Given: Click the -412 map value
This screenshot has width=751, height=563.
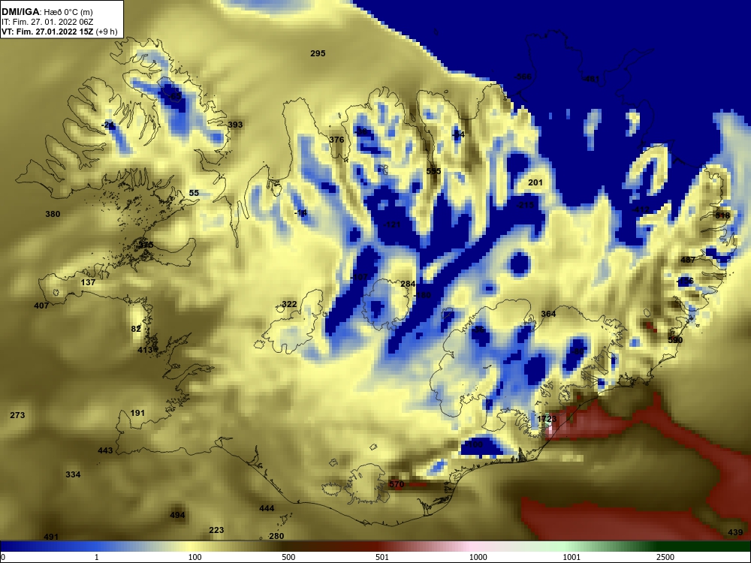Looking at the screenshot, I should click(x=641, y=209).
